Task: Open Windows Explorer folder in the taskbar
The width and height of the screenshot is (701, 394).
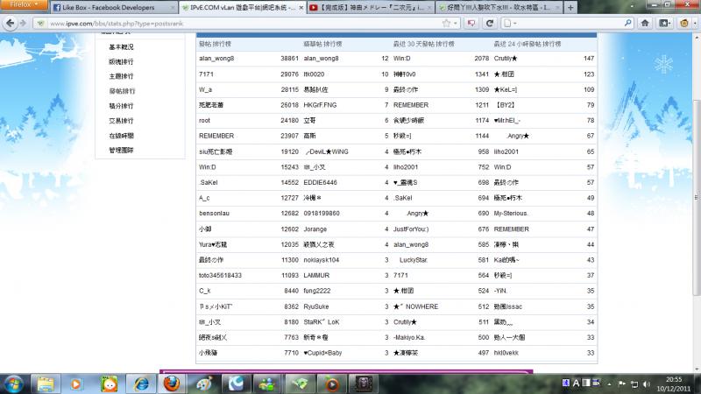Action: click(x=45, y=383)
